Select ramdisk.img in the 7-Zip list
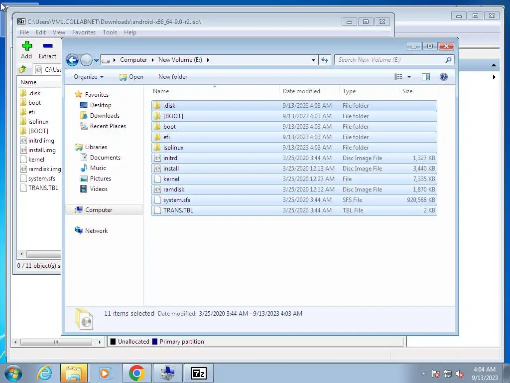Viewport: 510px width, 383px height. point(40,169)
